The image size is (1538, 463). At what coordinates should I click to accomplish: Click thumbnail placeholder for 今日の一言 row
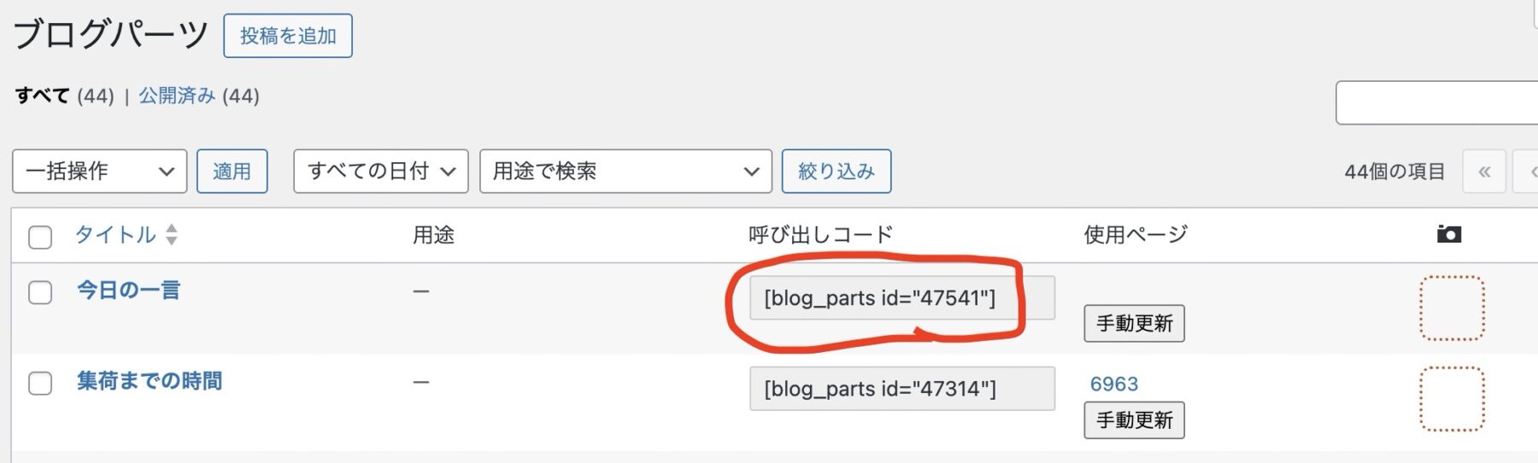click(x=1452, y=308)
